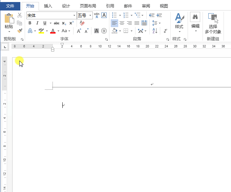This screenshot has width=231, height=192.
Task: Toggle bold formatting
Action: pyautogui.click(x=30, y=23)
